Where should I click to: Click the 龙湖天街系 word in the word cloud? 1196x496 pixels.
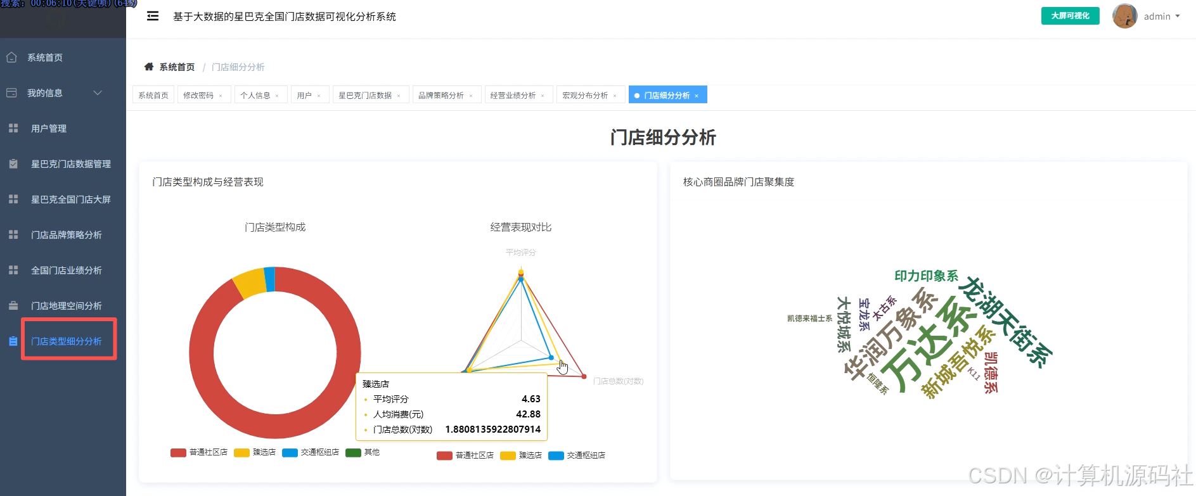1005,322
